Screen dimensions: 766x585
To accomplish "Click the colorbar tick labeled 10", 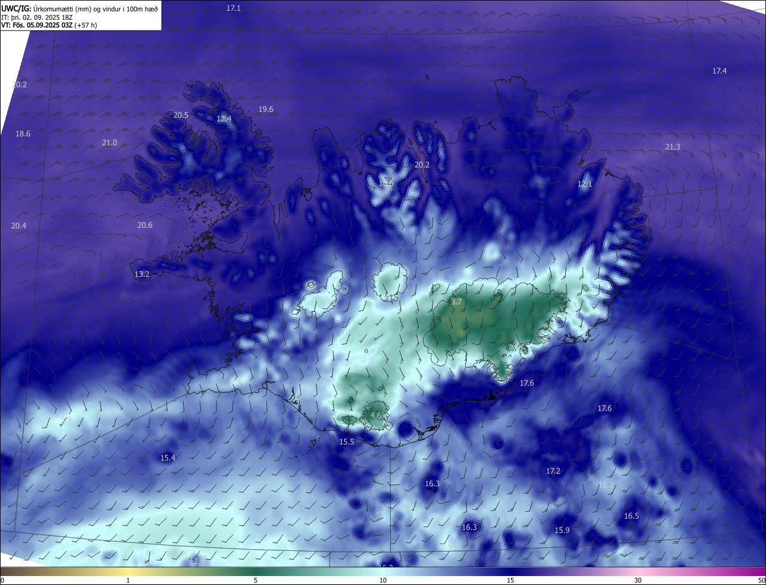I will coord(383,580).
